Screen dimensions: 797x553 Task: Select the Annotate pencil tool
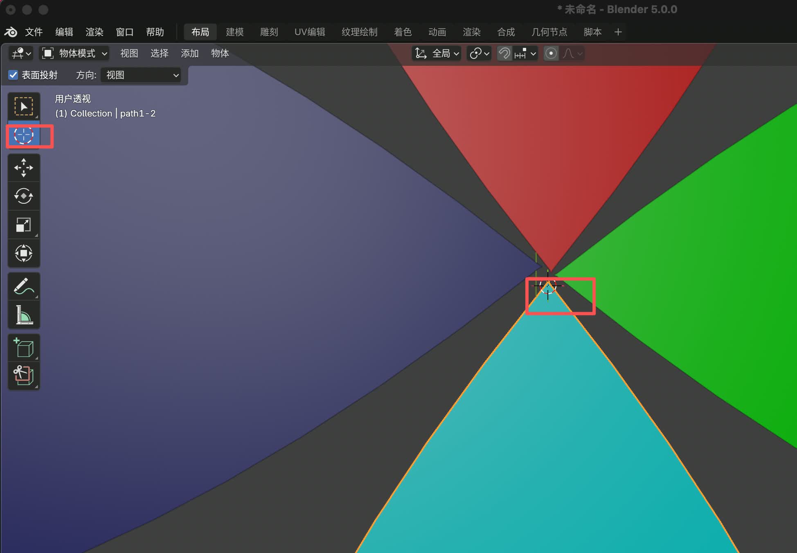pyautogui.click(x=24, y=286)
